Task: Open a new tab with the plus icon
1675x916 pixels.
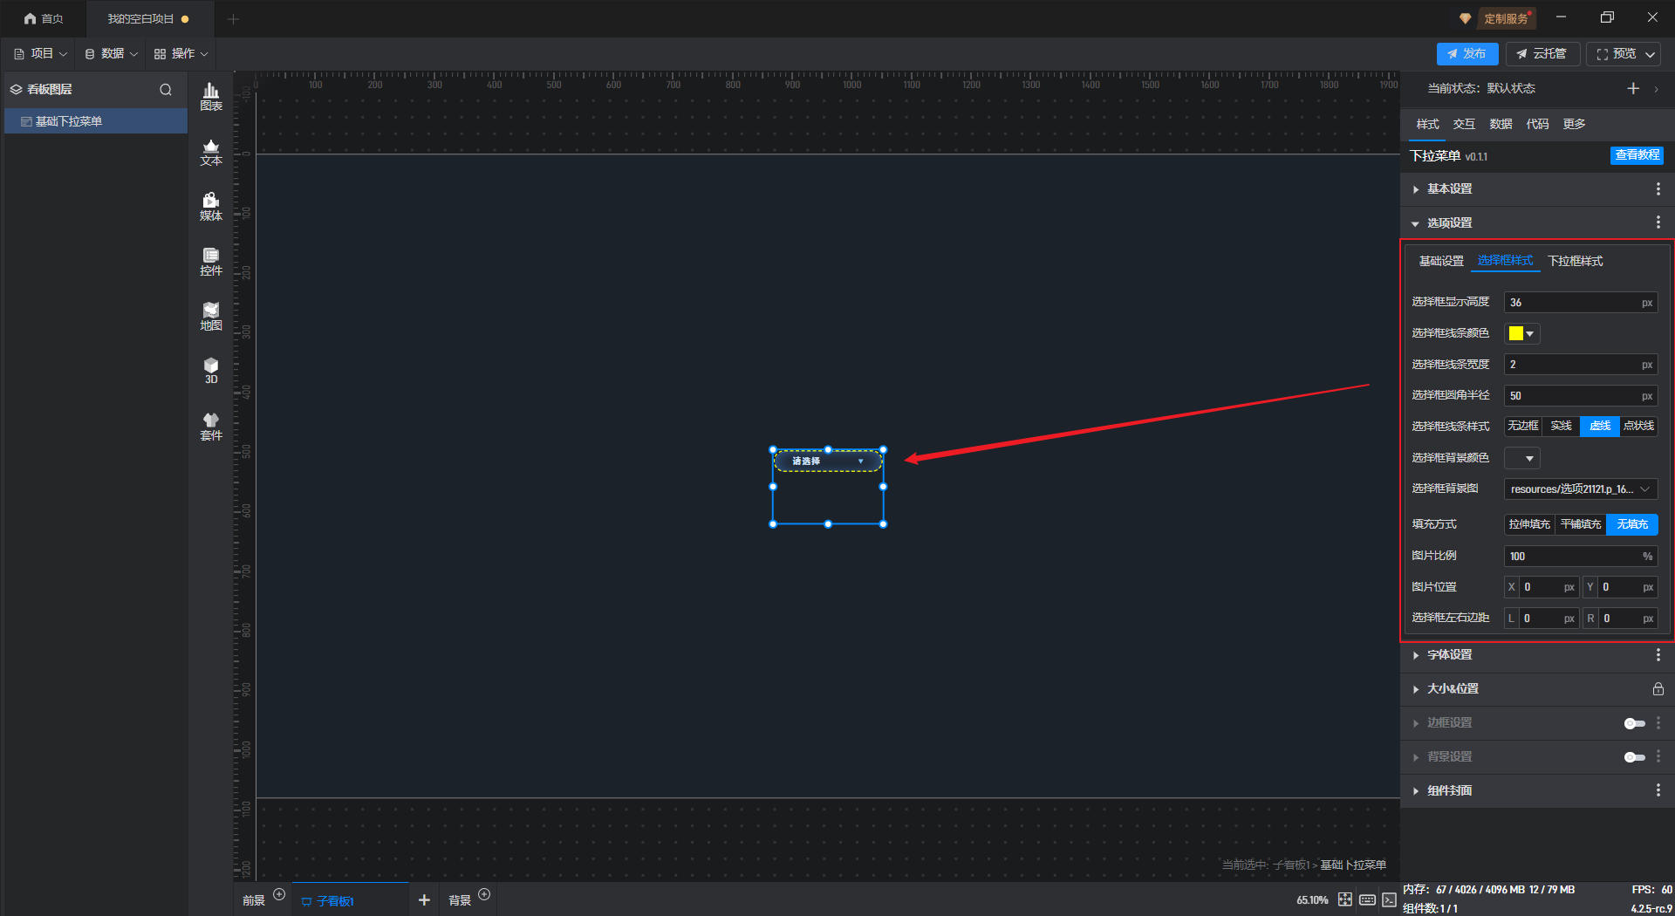Action: click(x=233, y=18)
